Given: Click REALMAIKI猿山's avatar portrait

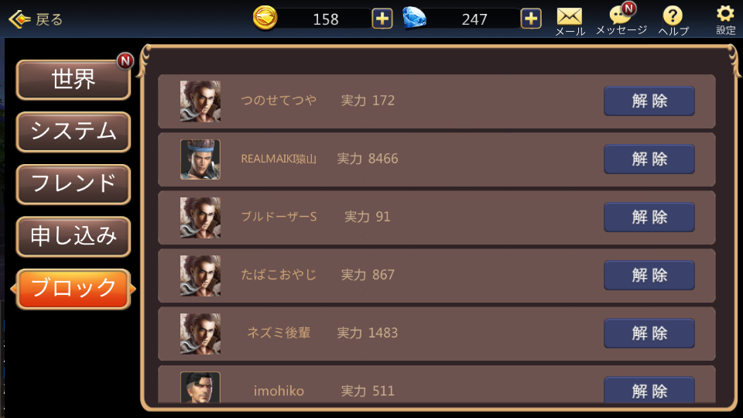Looking at the screenshot, I should pyautogui.click(x=200, y=159).
